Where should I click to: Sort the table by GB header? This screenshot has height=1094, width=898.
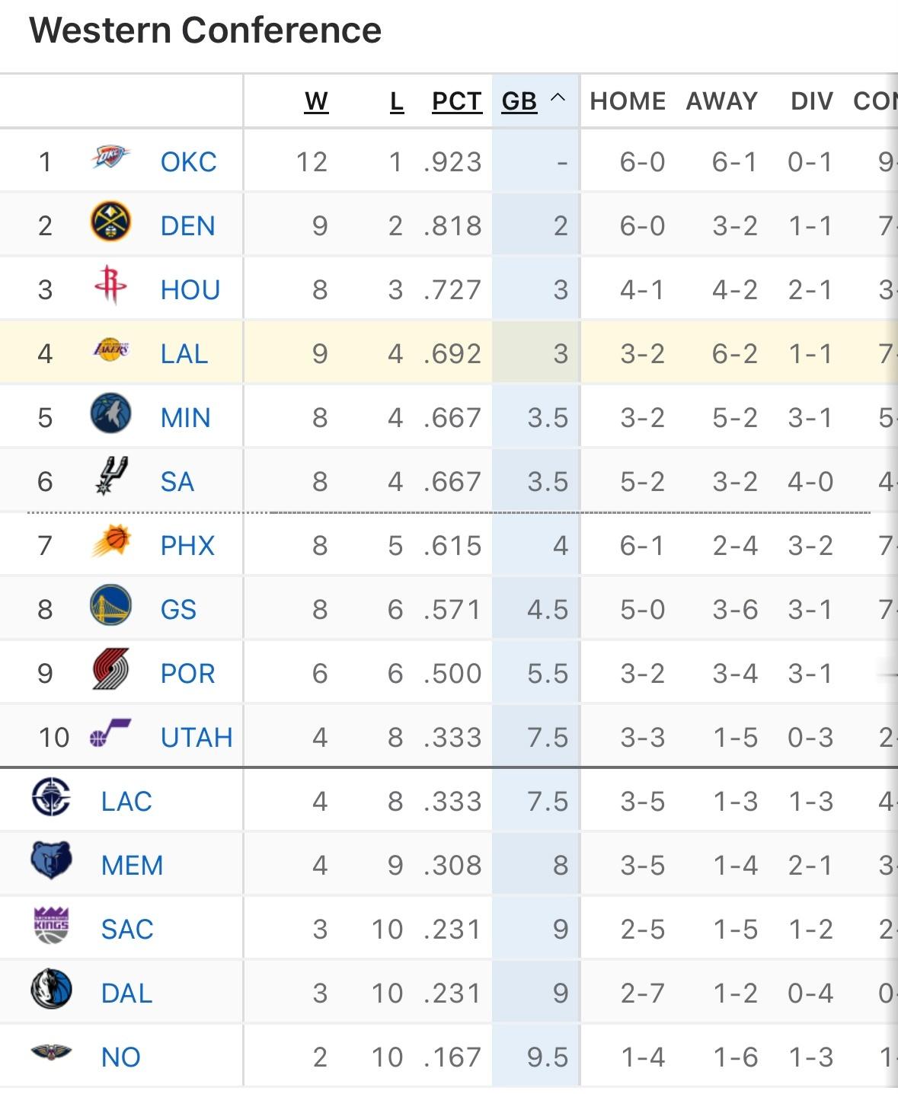point(519,101)
